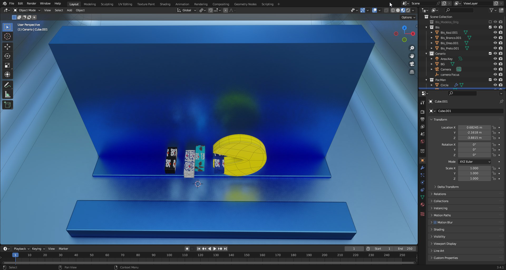506x270 pixels.
Task: Open the Marker menu in timeline
Action: click(x=63, y=249)
